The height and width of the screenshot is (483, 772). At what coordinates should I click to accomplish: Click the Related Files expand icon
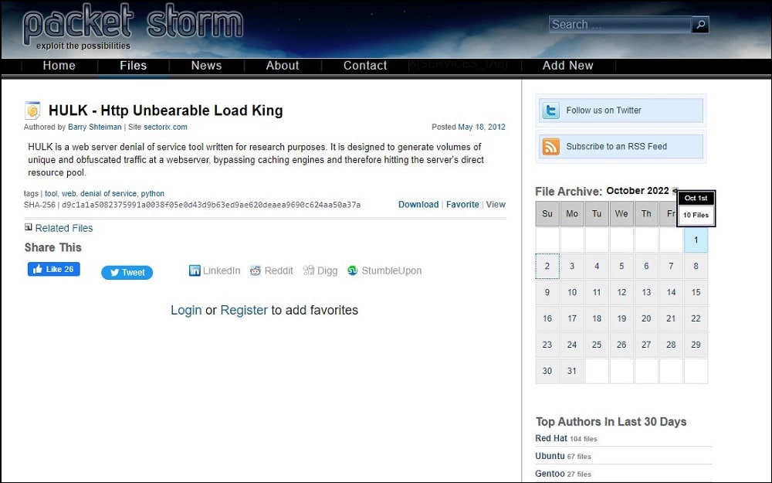click(28, 227)
